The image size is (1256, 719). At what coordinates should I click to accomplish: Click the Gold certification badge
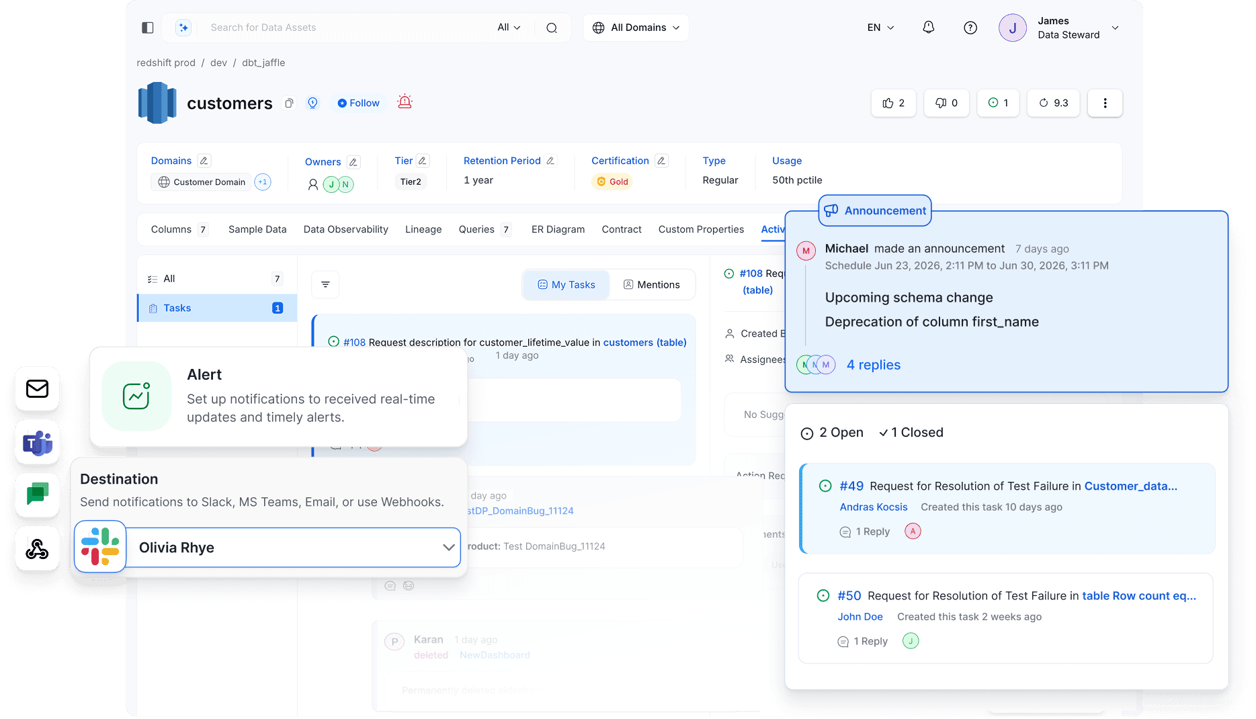[x=612, y=182]
